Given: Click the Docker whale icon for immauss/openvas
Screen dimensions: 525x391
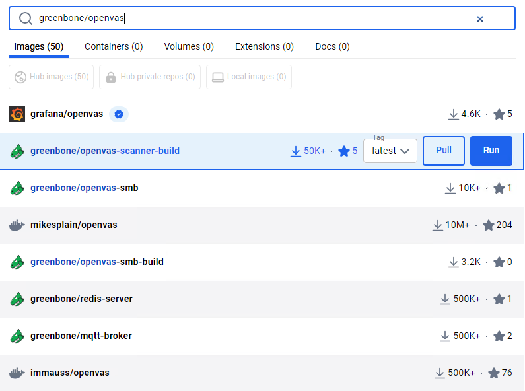Looking at the screenshot, I should coord(17,373).
